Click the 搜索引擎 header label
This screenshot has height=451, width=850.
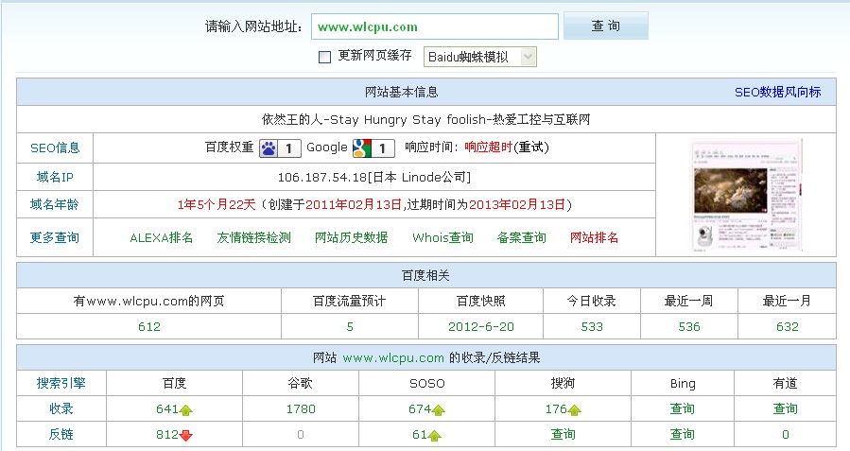coord(61,383)
